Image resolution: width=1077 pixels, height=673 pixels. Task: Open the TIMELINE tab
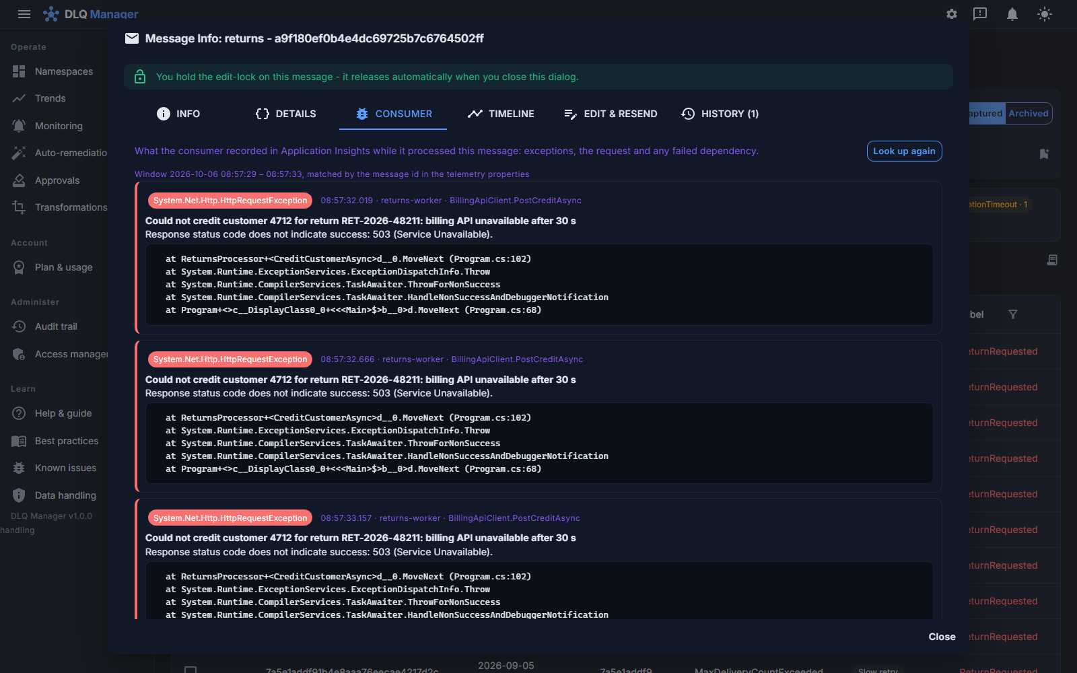501,114
